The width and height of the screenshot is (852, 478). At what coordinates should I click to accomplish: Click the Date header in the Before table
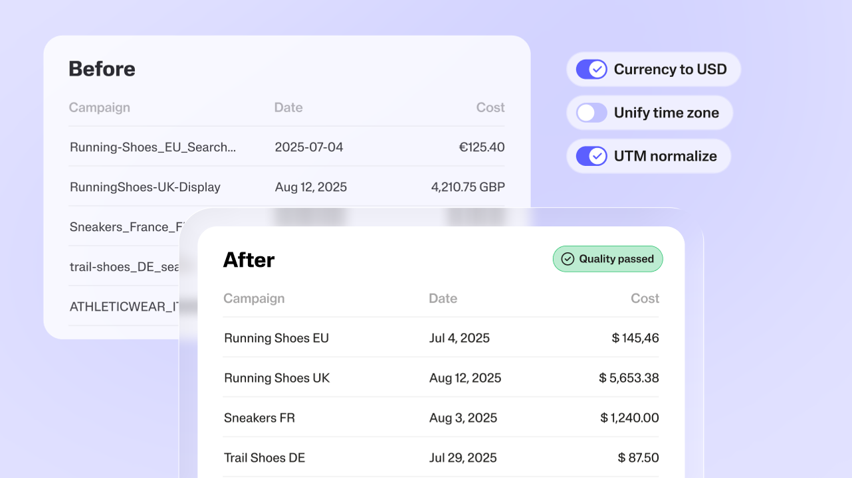[288, 108]
